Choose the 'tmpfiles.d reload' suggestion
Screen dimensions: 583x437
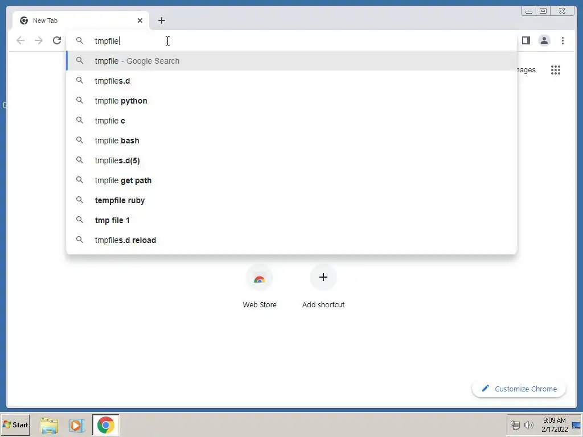pyautogui.click(x=291, y=240)
